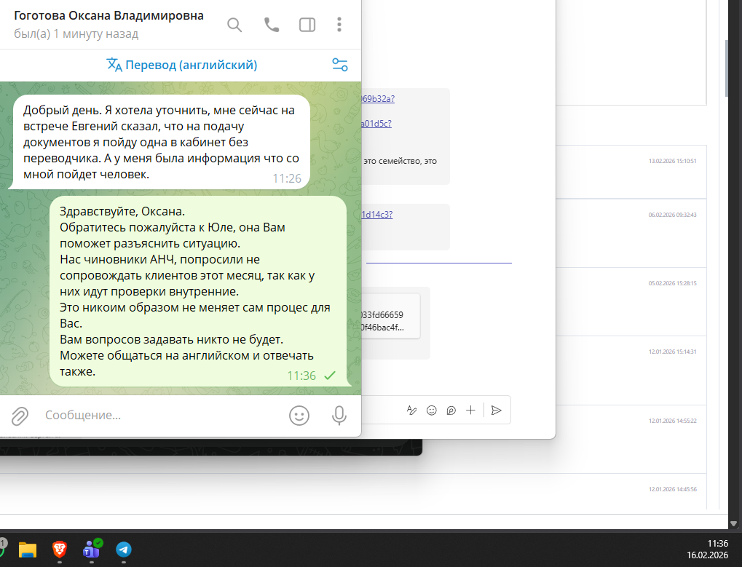Image resolution: width=742 pixels, height=567 pixels.
Task: Click the loop/sticker icon in Teams compose bar
Action: pyautogui.click(x=451, y=411)
